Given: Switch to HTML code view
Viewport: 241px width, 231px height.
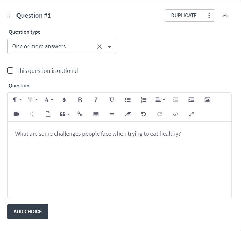Looking at the screenshot, I should (175, 114).
